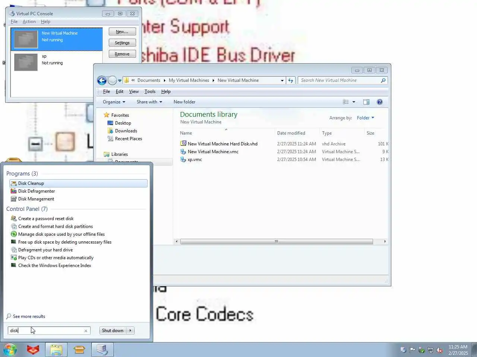477x357 pixels.
Task: Open Play CDs or other media automatically
Action: click(56, 258)
